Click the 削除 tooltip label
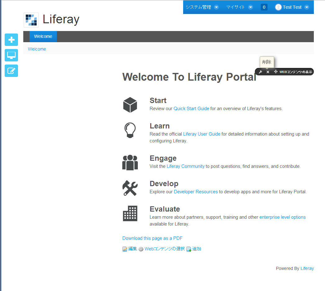This screenshot has height=291, width=325. [267, 62]
